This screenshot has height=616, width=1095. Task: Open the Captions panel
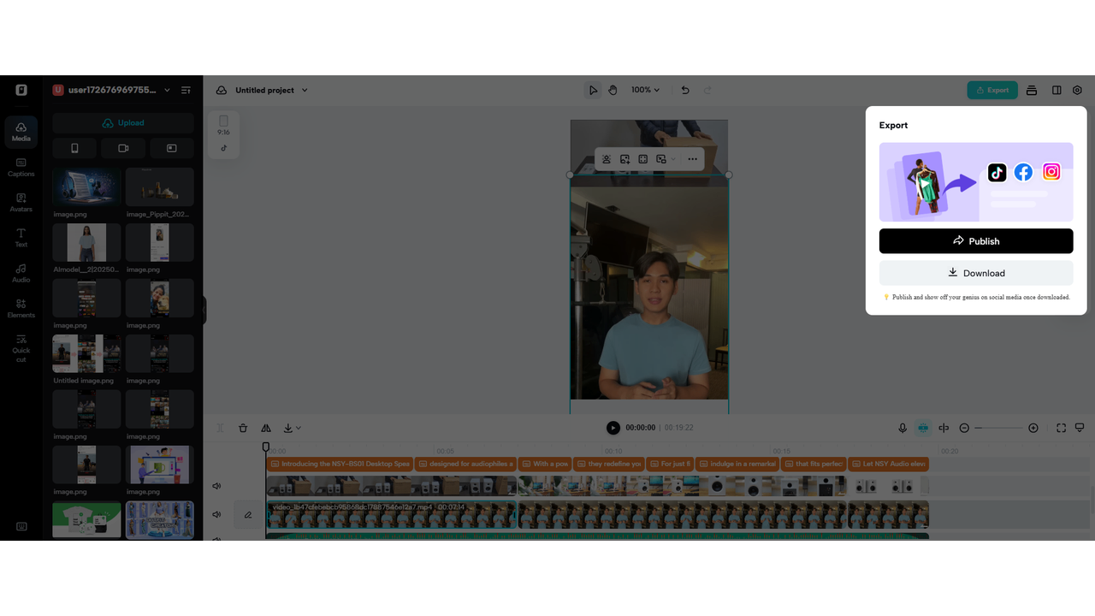tap(21, 168)
